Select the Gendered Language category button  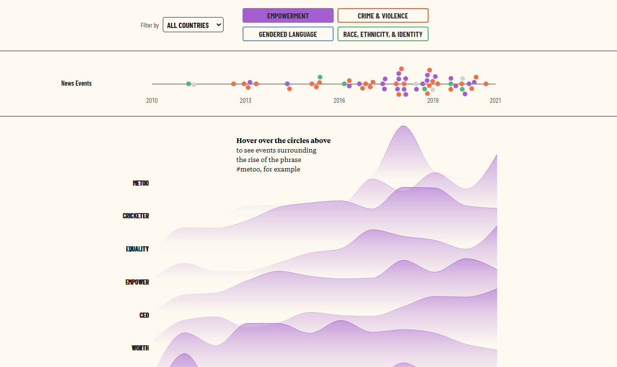[x=288, y=34]
